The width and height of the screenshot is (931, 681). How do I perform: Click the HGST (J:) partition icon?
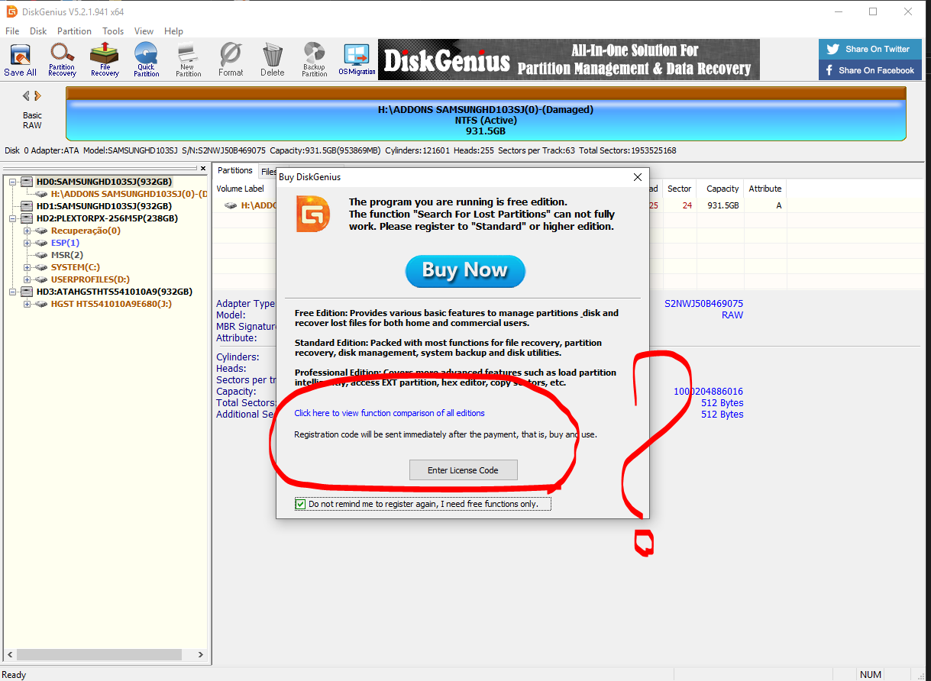tap(42, 304)
